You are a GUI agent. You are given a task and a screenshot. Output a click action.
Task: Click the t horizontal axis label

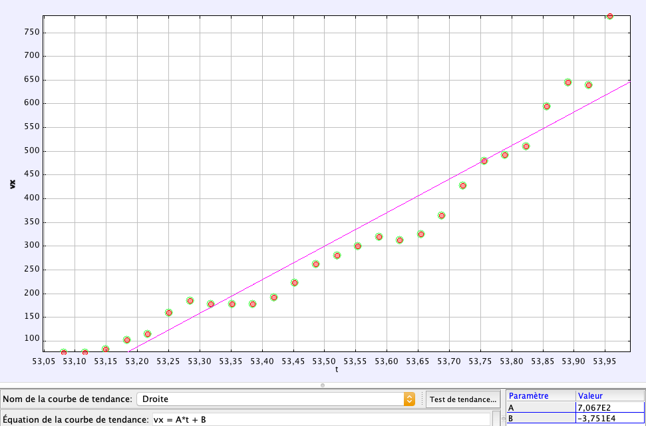[337, 369]
